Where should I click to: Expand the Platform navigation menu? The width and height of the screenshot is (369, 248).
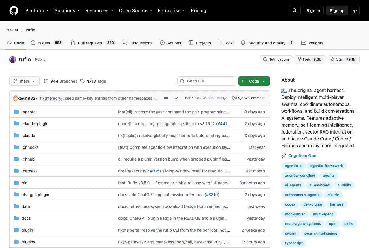pos(37,10)
